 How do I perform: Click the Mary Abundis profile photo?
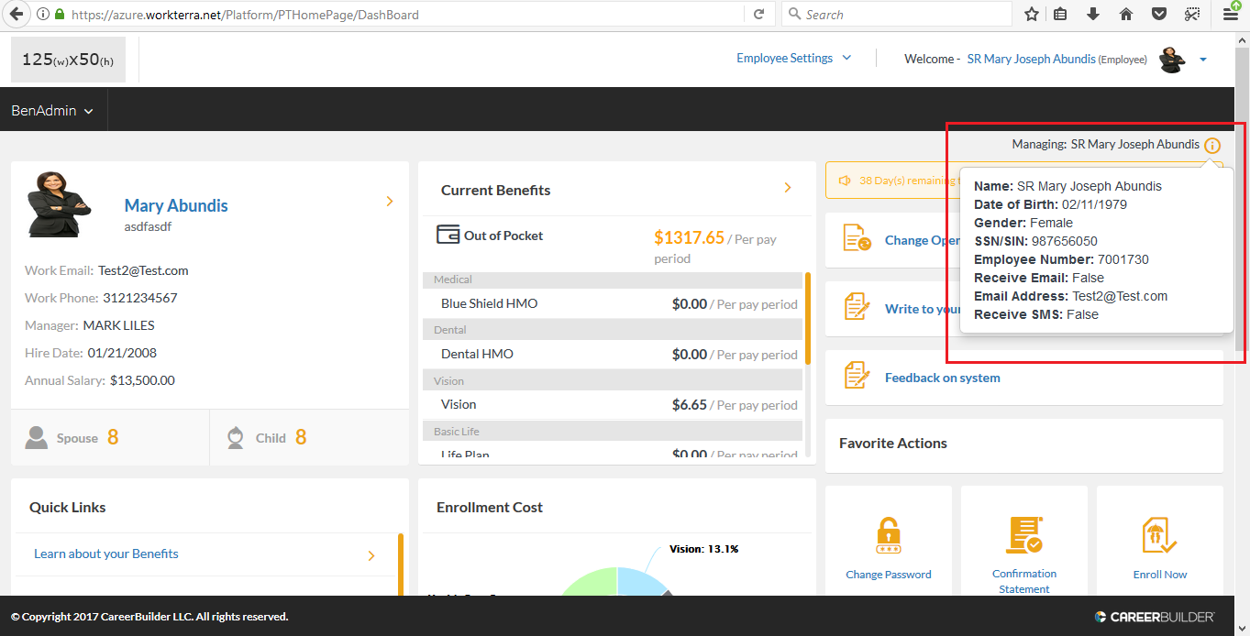pyautogui.click(x=59, y=205)
